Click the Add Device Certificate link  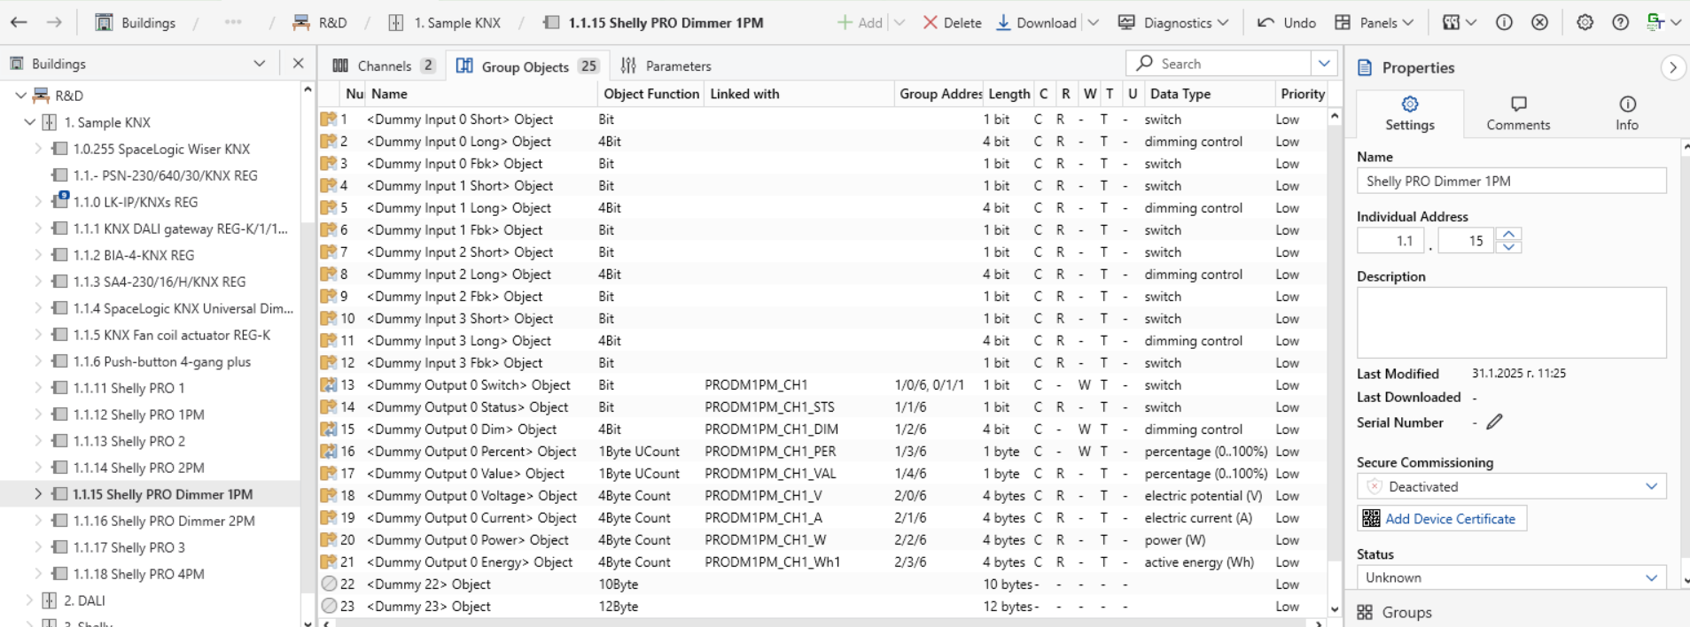(1450, 519)
